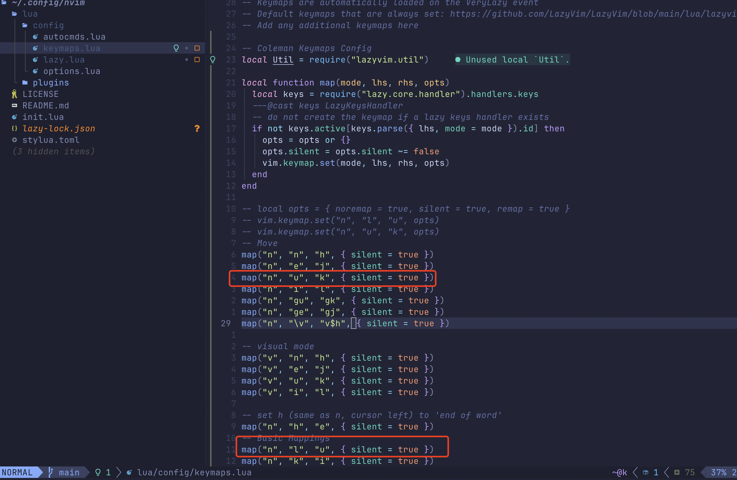Click the JSON braces icon for lazy-lock.json
737x480 pixels.
point(14,128)
